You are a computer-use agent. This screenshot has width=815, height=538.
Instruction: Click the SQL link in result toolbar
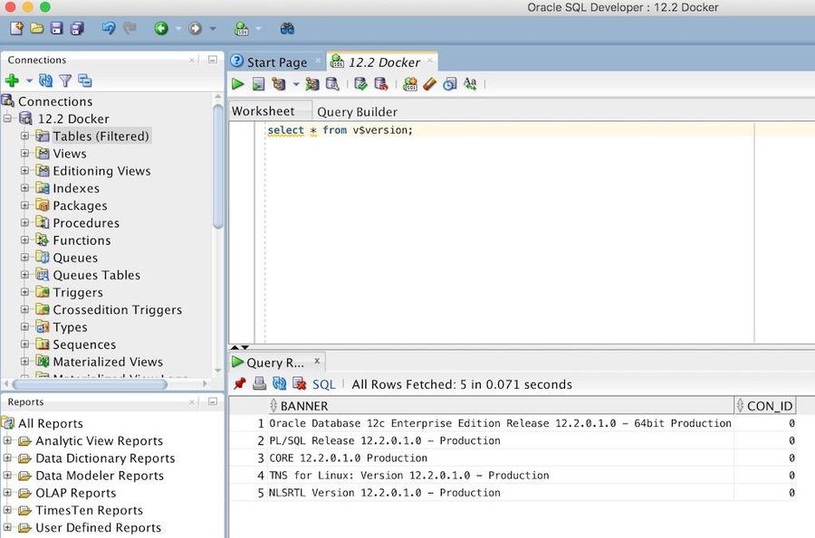[x=324, y=384]
